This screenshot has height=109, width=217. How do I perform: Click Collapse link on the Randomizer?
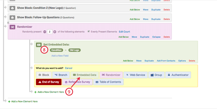[x=156, y=37]
